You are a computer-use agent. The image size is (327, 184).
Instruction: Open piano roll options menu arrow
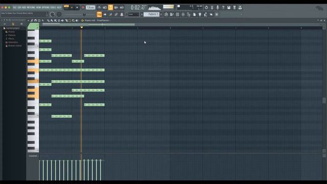[29, 20]
